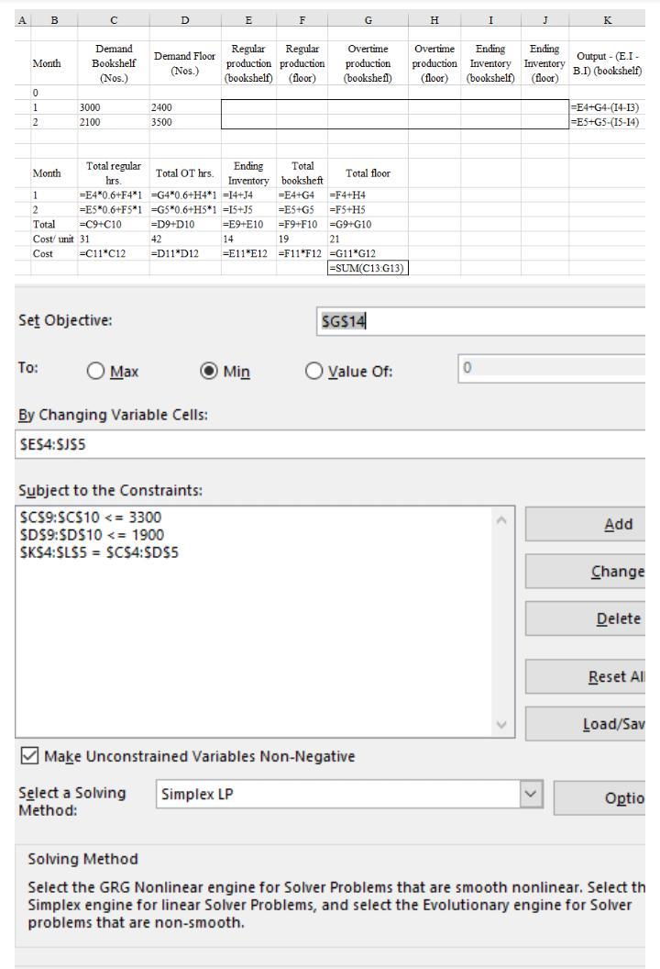The image size is (660, 969).
Task: Click the Value Of number field
Action: (x=551, y=368)
